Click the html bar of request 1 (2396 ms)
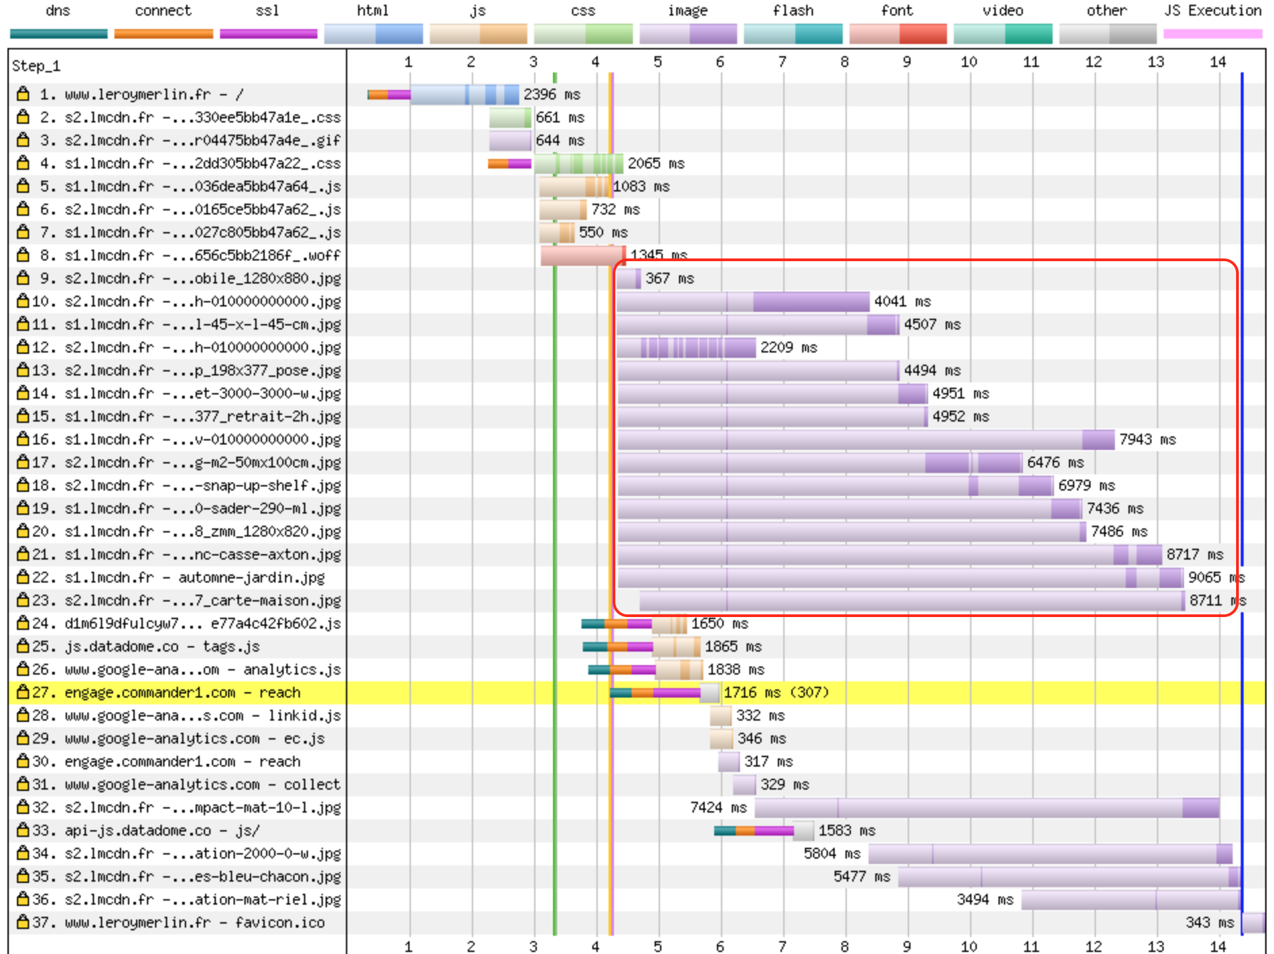Image resolution: width=1274 pixels, height=954 pixels. pos(464,94)
